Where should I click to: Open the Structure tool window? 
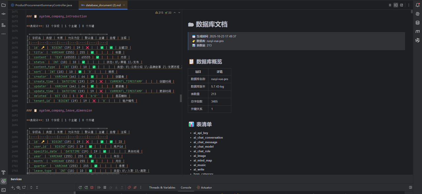pos(3,25)
